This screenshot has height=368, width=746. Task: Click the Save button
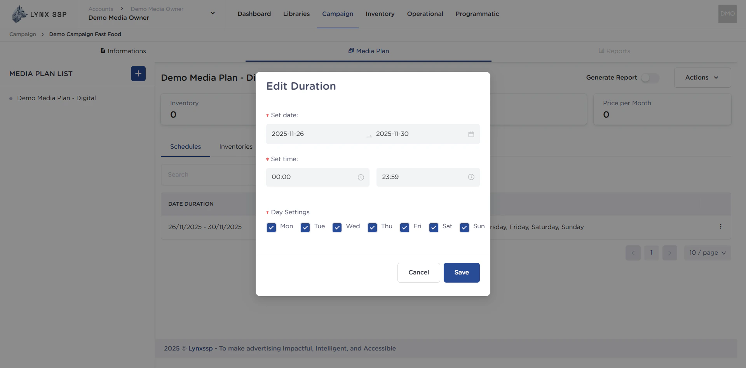point(461,273)
